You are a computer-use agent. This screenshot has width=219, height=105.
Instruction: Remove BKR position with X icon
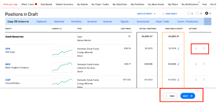coord(204,64)
